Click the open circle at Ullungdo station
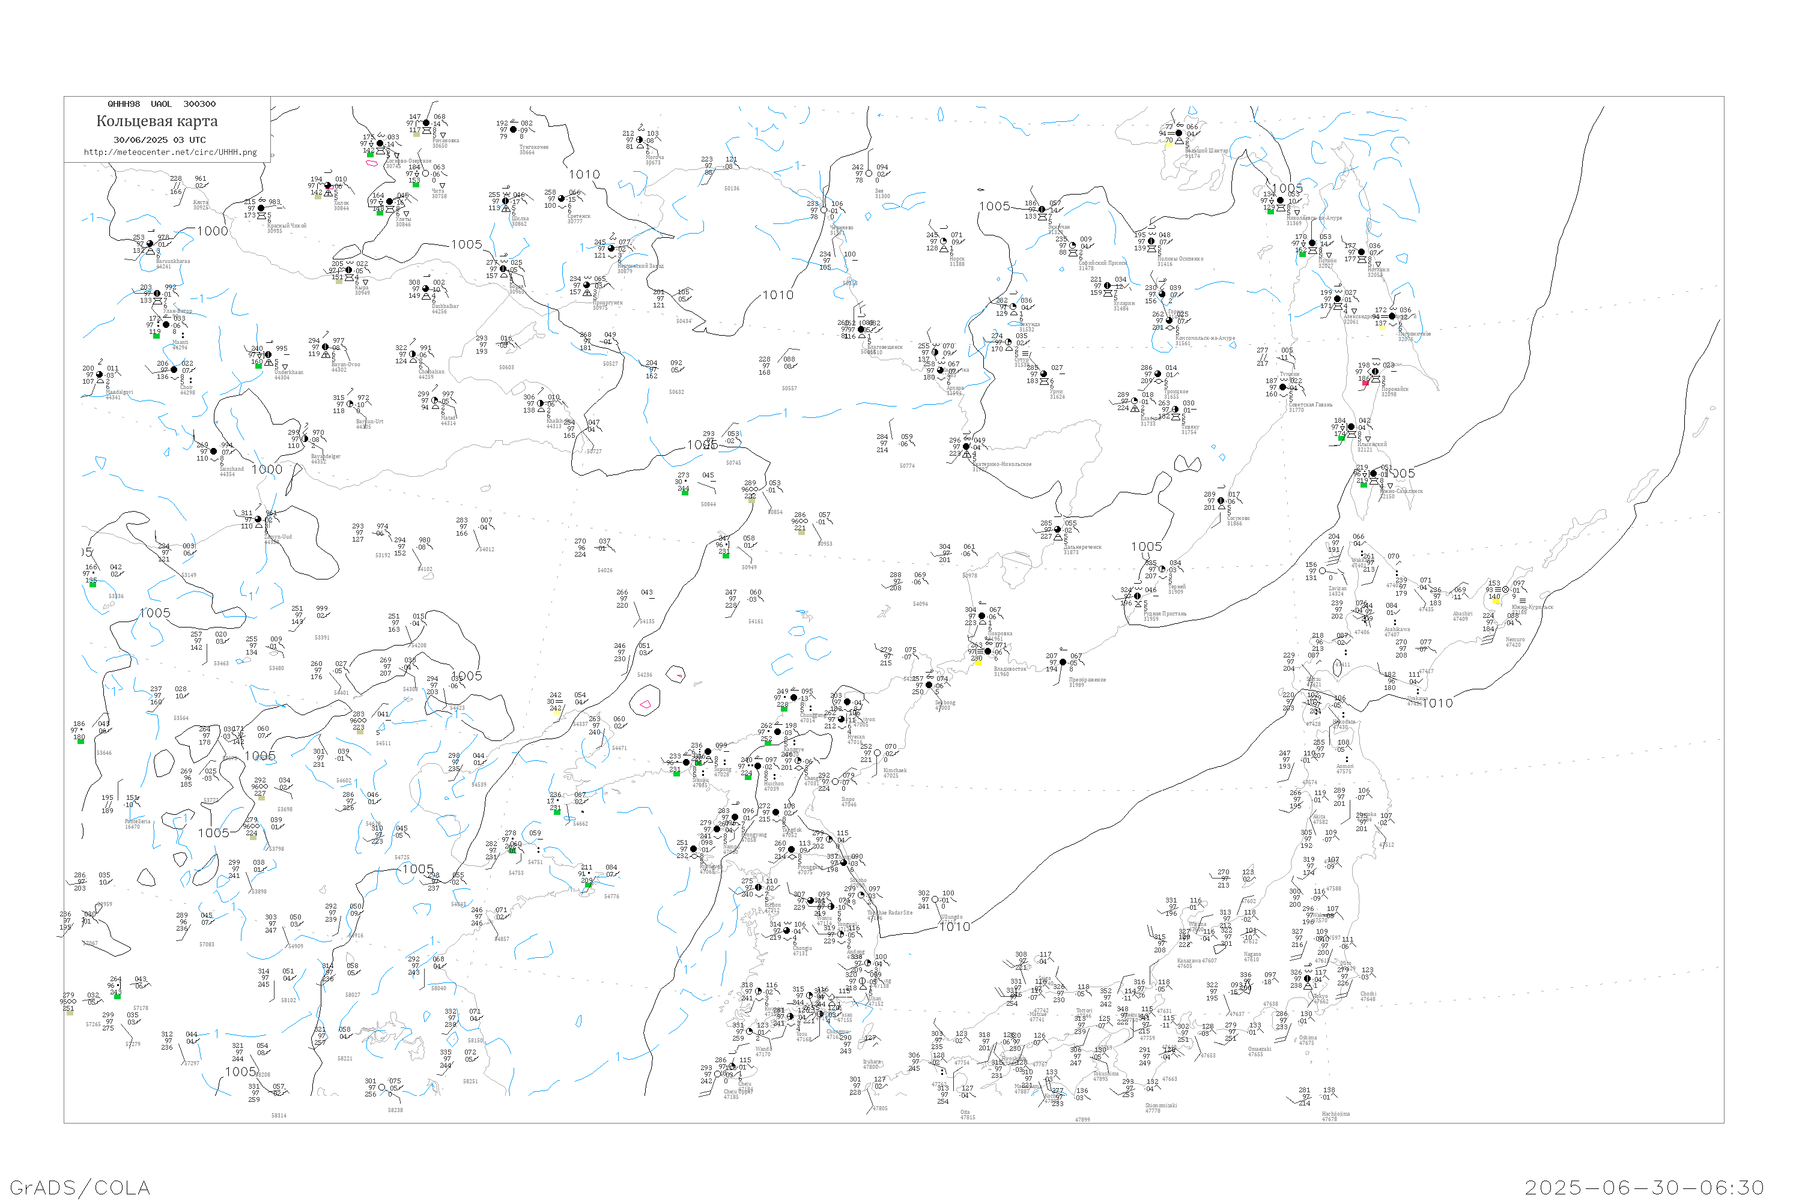 point(935,900)
